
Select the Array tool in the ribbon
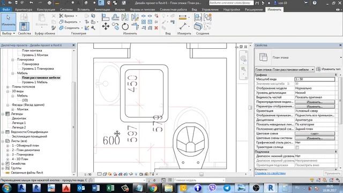144,22
